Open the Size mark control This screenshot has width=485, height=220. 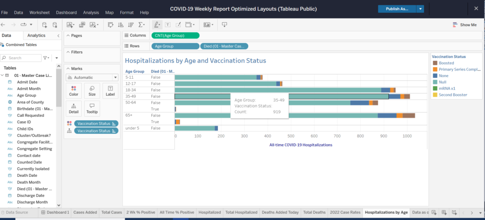[92, 90]
